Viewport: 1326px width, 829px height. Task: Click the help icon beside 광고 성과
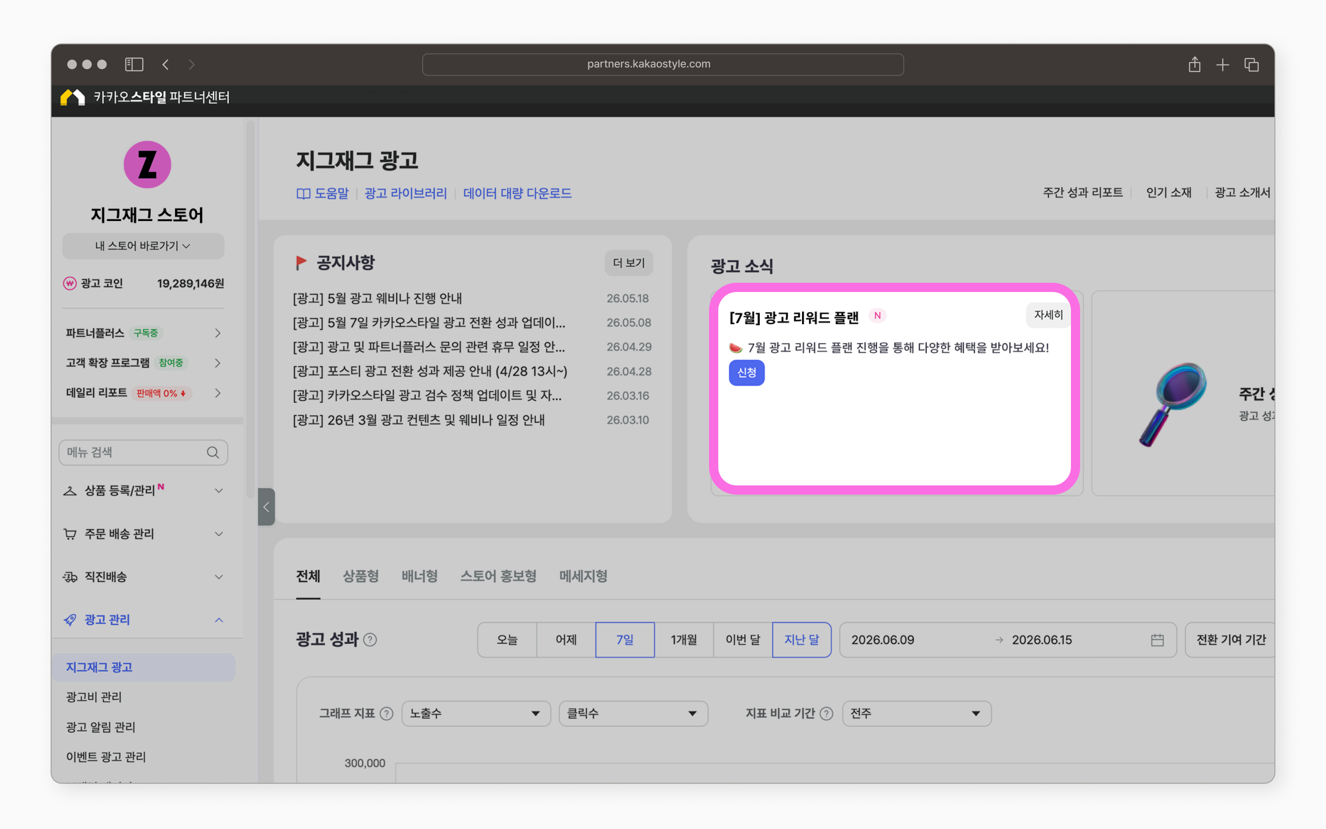(x=370, y=640)
